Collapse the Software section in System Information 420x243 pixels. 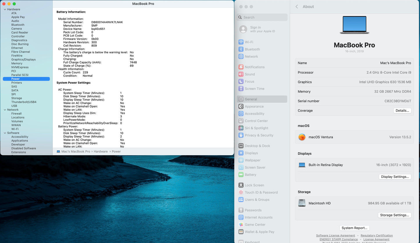(5, 133)
